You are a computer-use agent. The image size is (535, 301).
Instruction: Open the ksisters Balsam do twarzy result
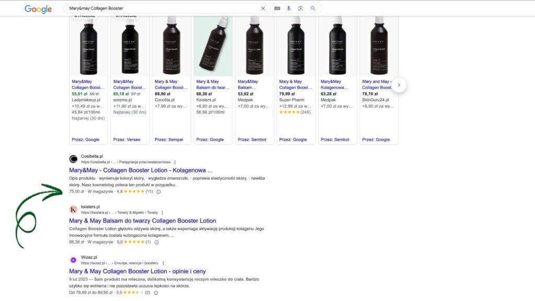[x=142, y=221]
